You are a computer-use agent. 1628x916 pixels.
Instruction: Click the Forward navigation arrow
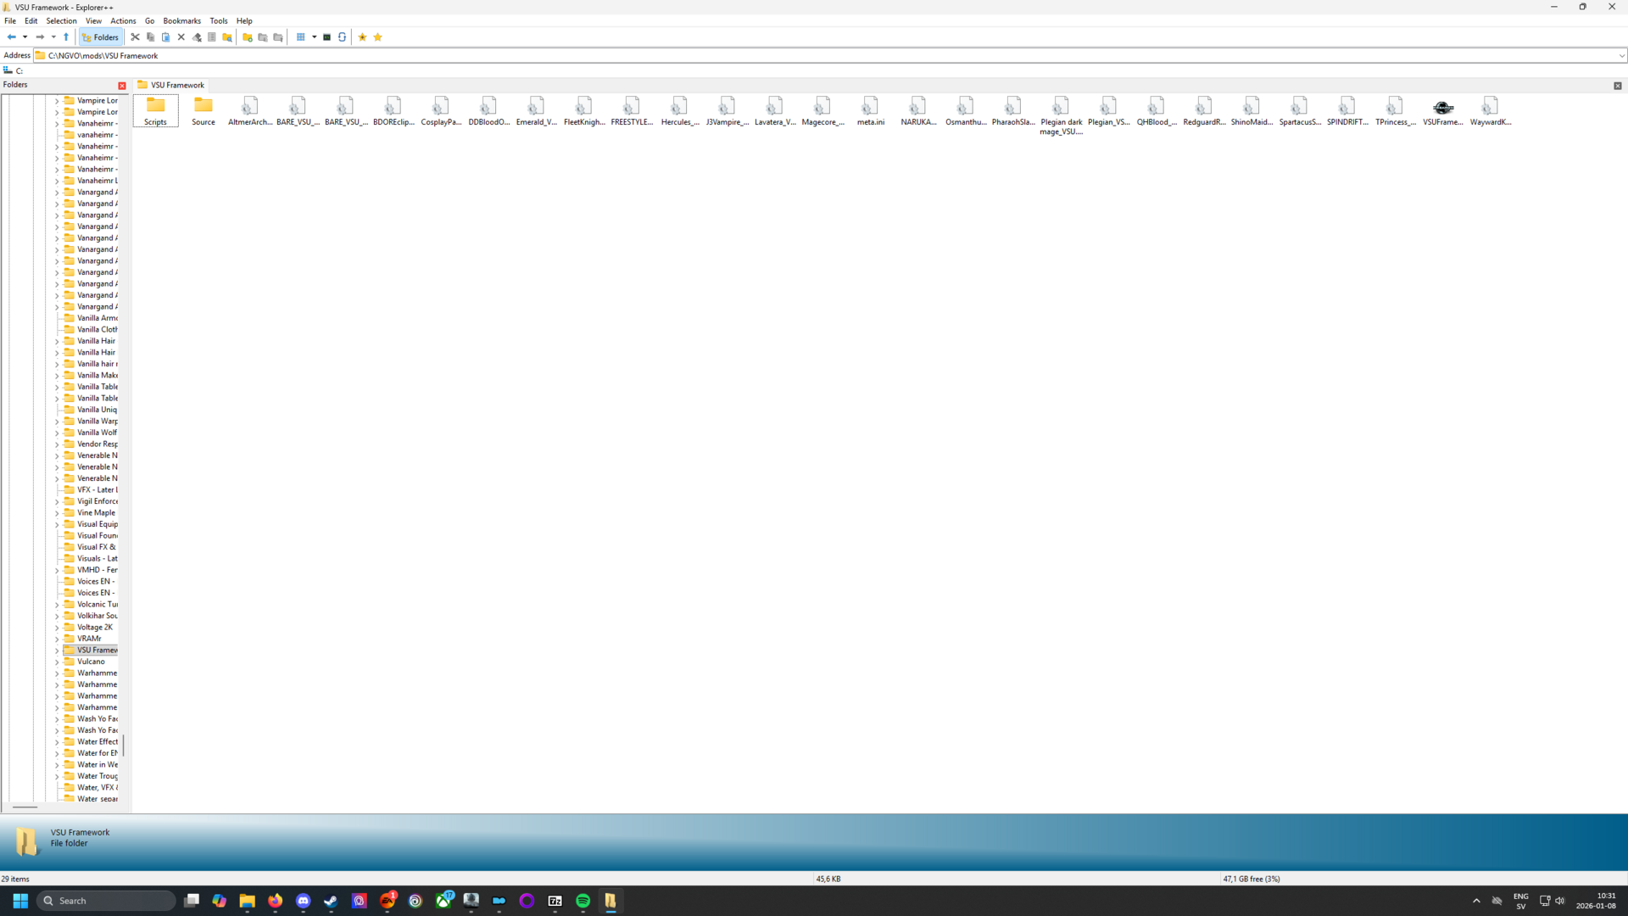point(40,37)
